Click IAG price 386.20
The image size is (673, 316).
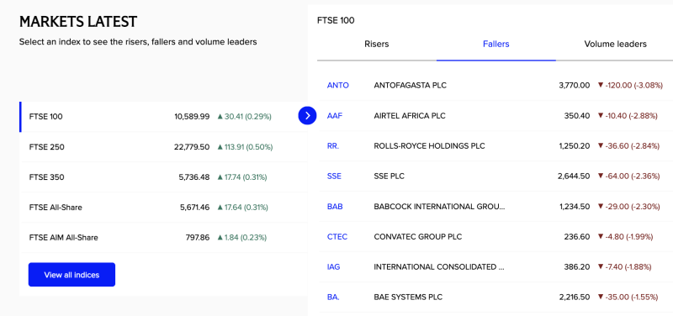577,266
